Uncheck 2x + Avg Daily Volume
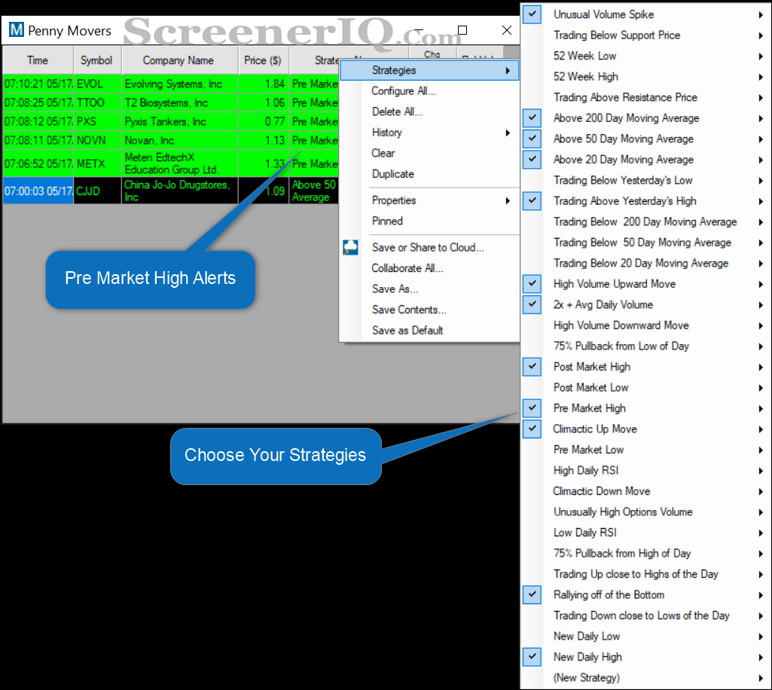The height and width of the screenshot is (690, 772). (x=532, y=304)
